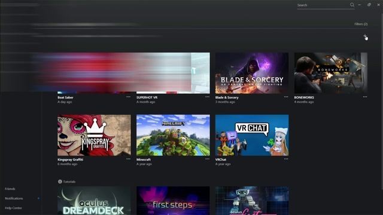Click "4 months ago" under BONEWORKS
This screenshot has width=383, height=215.
(304, 102)
